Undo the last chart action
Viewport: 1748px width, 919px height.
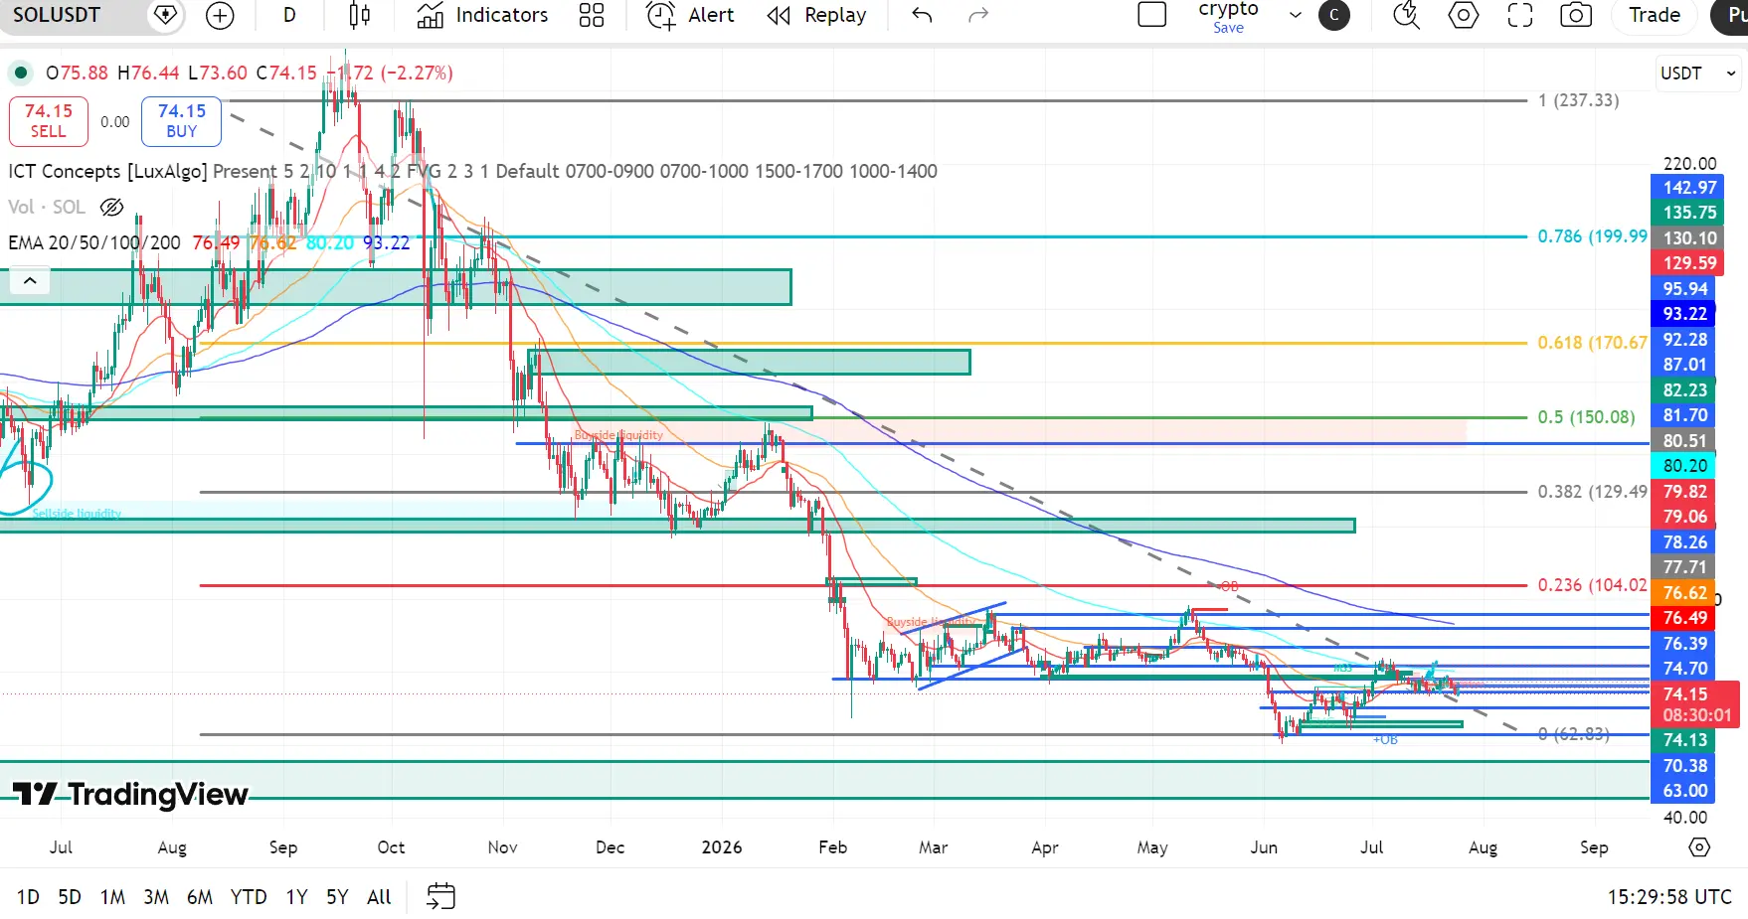pos(922,15)
